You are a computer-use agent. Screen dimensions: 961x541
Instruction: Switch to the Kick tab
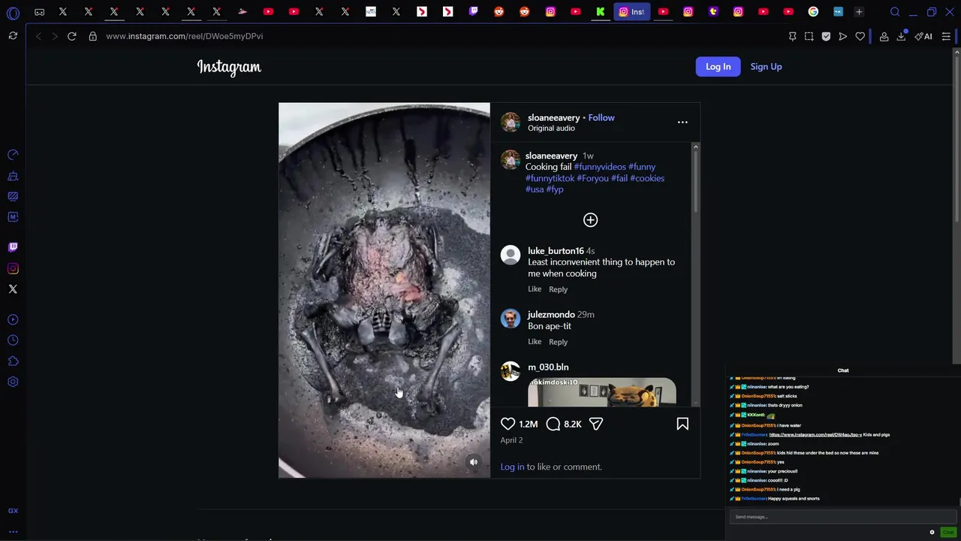601,11
